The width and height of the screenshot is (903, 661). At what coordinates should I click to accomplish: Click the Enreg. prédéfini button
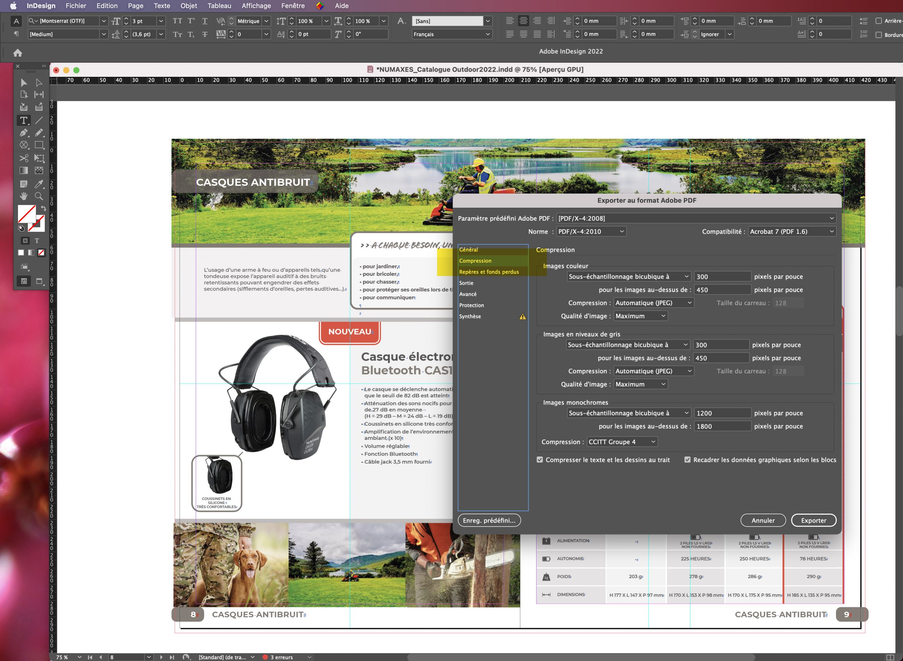click(490, 520)
